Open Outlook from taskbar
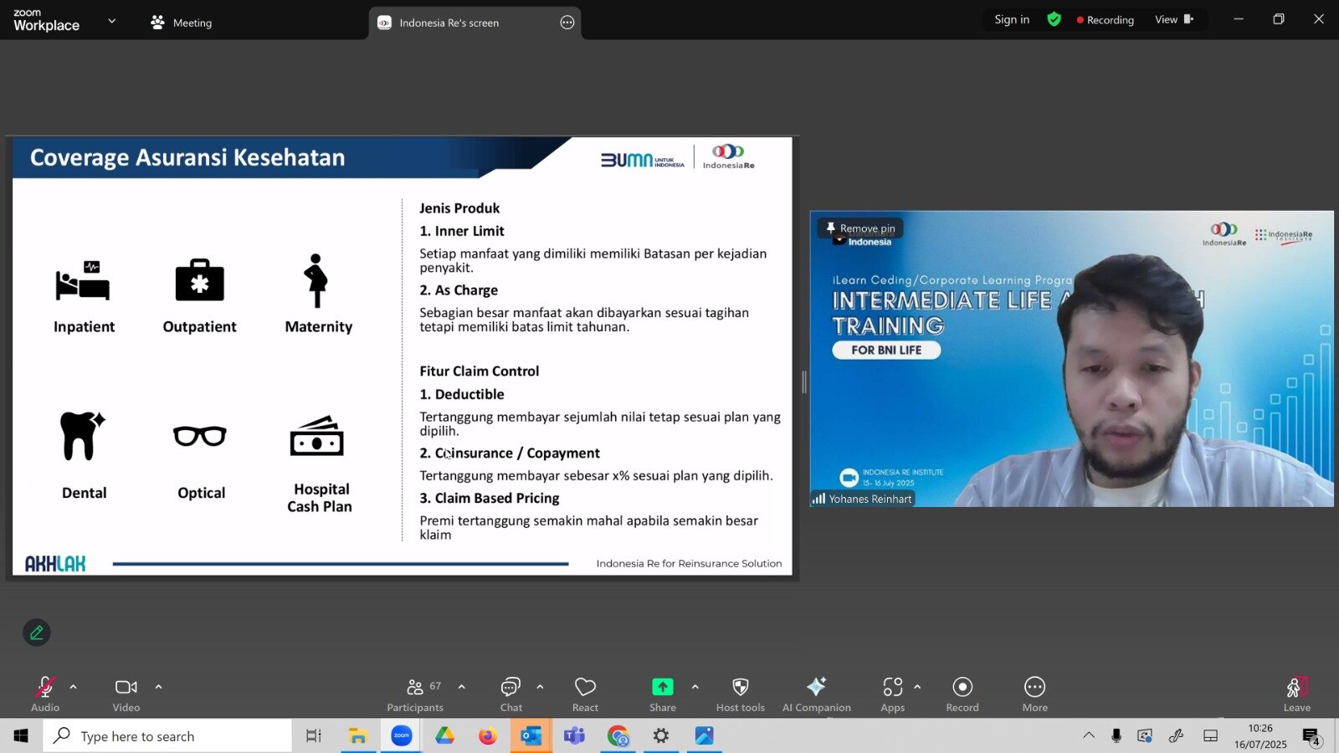This screenshot has width=1339, height=753. (x=531, y=736)
